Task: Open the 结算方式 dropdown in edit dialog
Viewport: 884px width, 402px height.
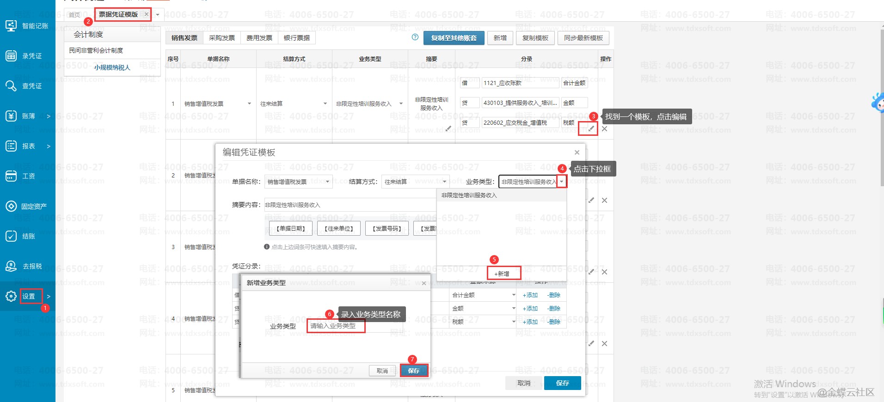Action: pos(444,182)
